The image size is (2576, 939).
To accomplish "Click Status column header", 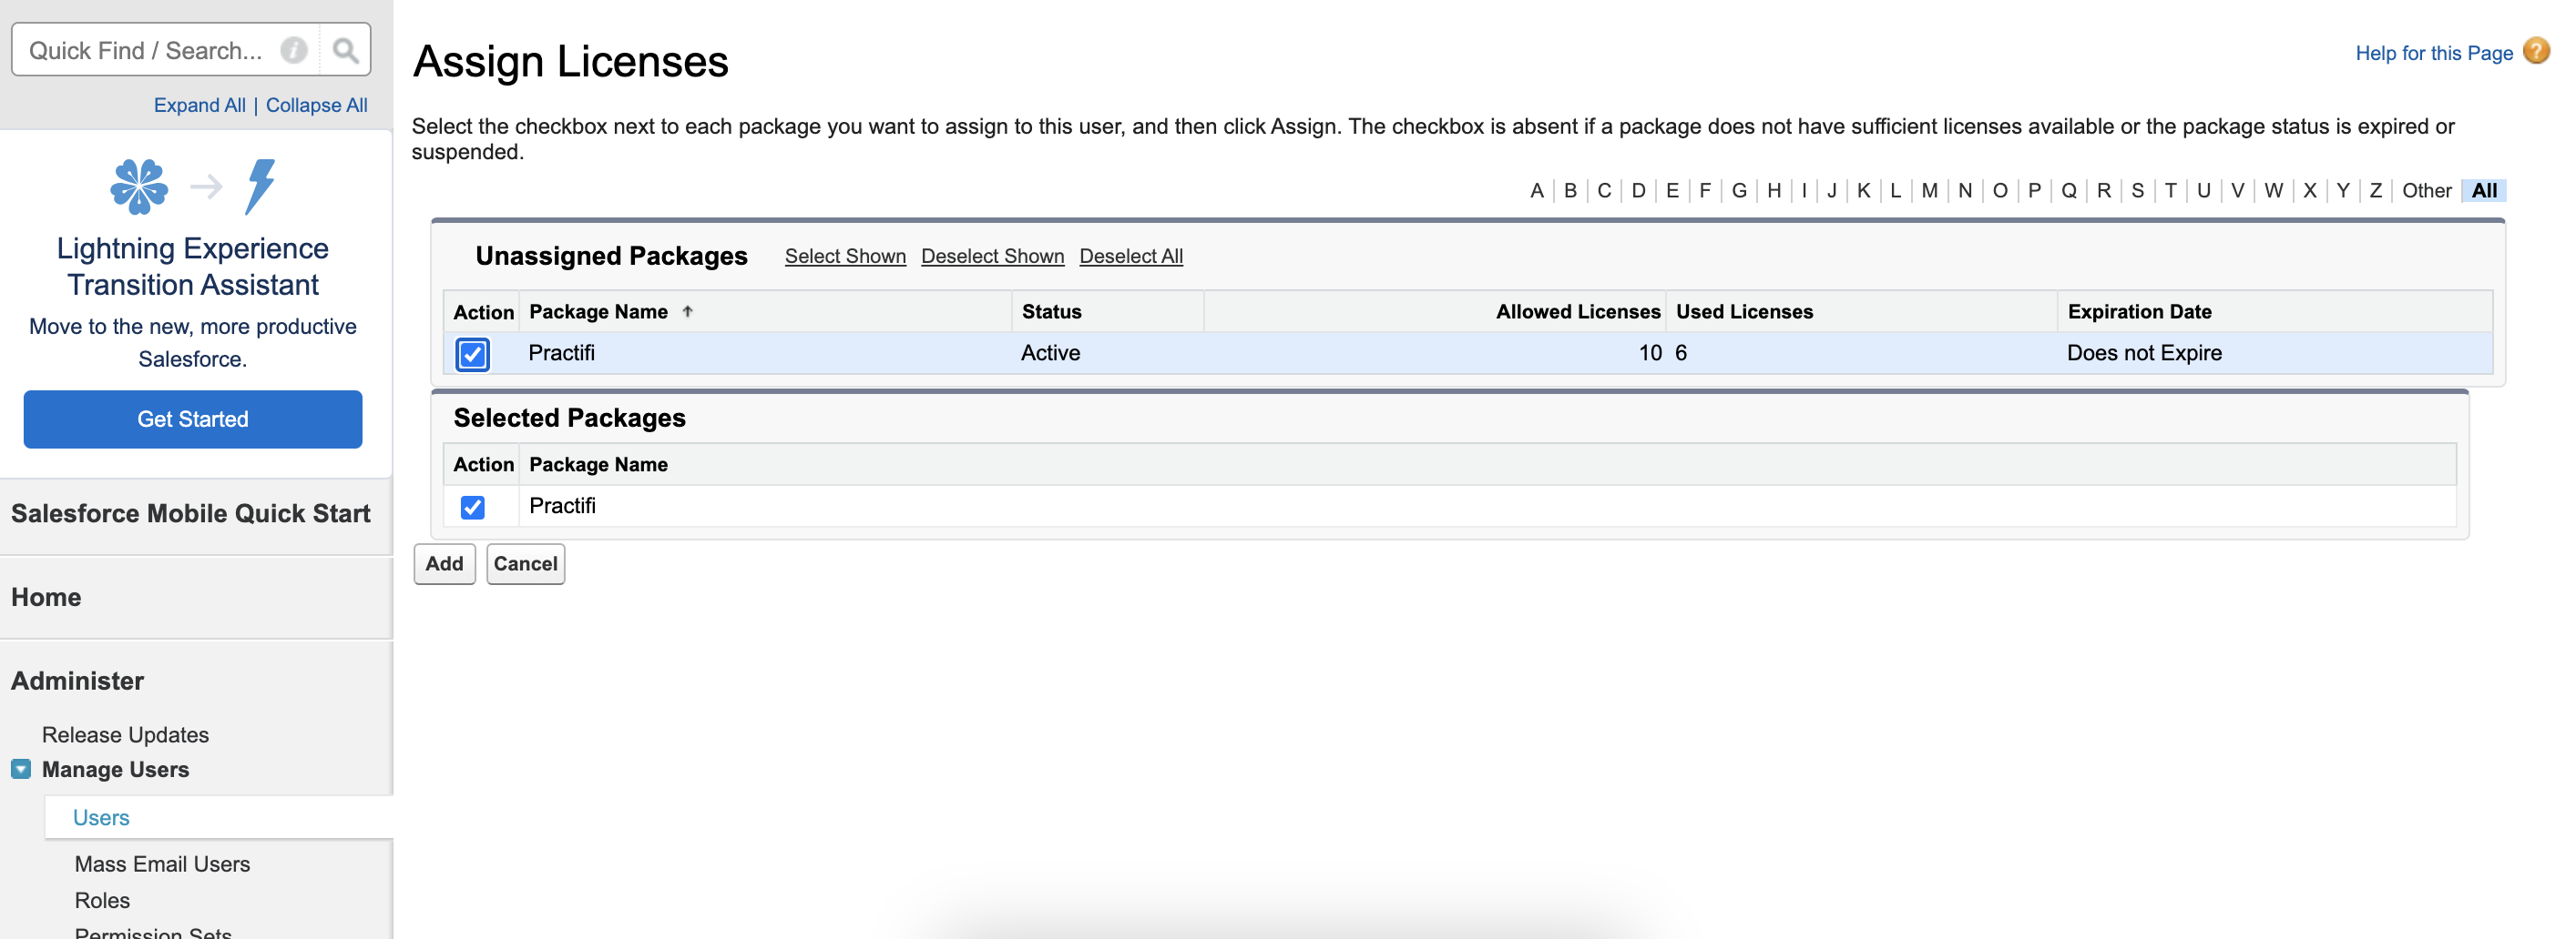I will coord(1051,312).
